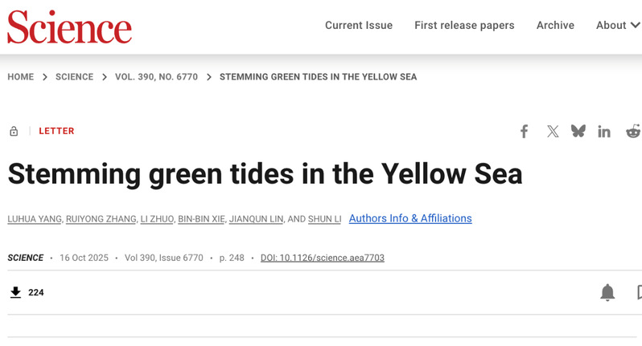The width and height of the screenshot is (642, 346).
Task: Click the alert bell icon
Action: pos(607,292)
